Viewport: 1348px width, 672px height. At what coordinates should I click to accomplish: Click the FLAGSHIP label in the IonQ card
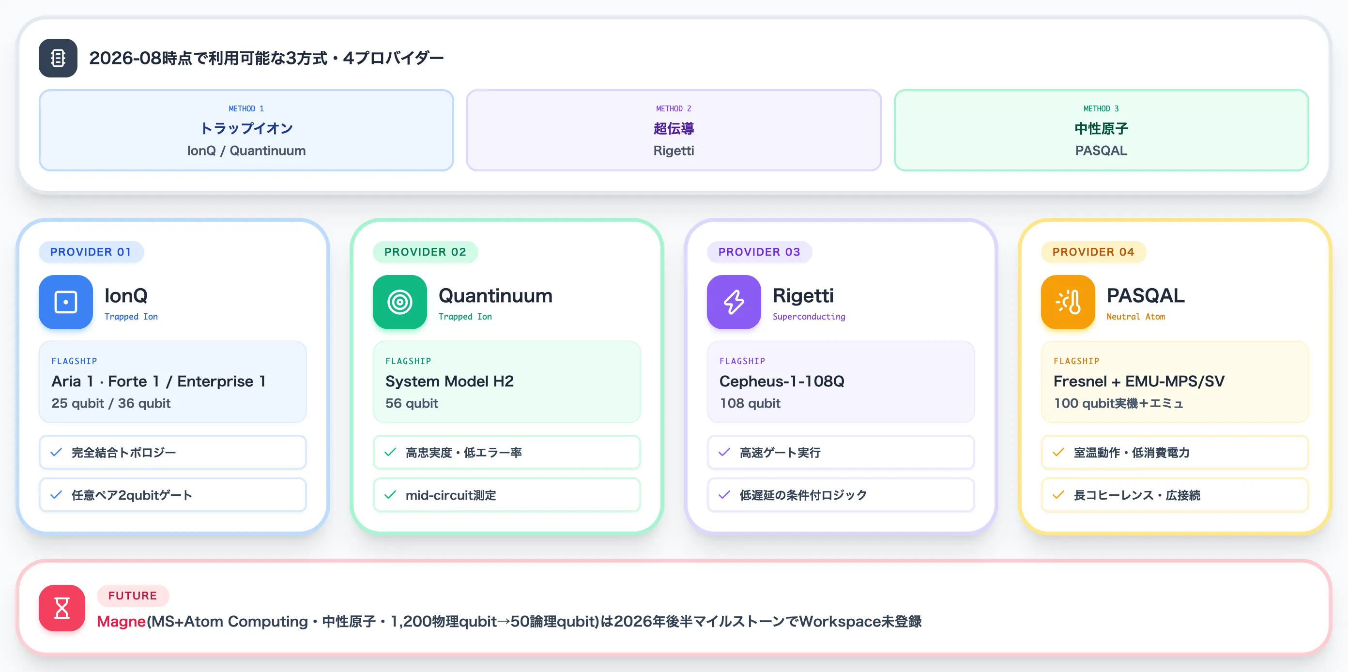tap(74, 361)
